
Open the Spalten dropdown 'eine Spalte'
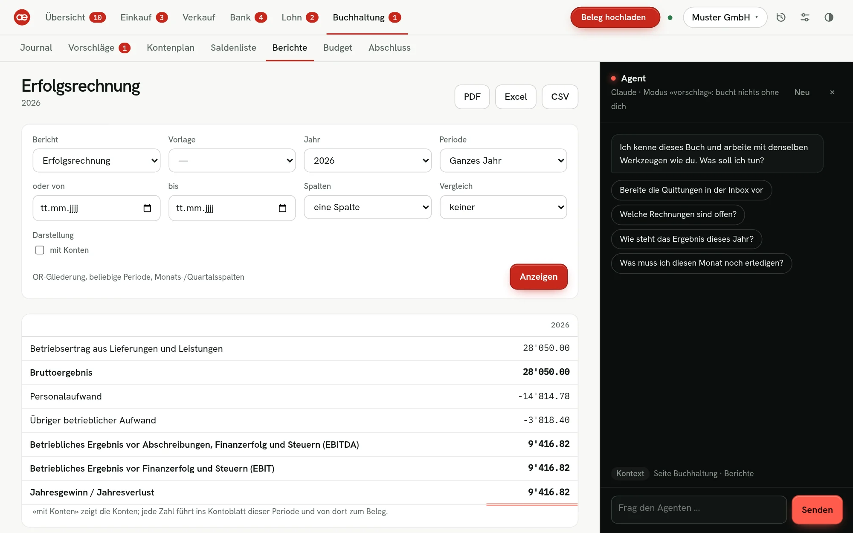pos(368,207)
